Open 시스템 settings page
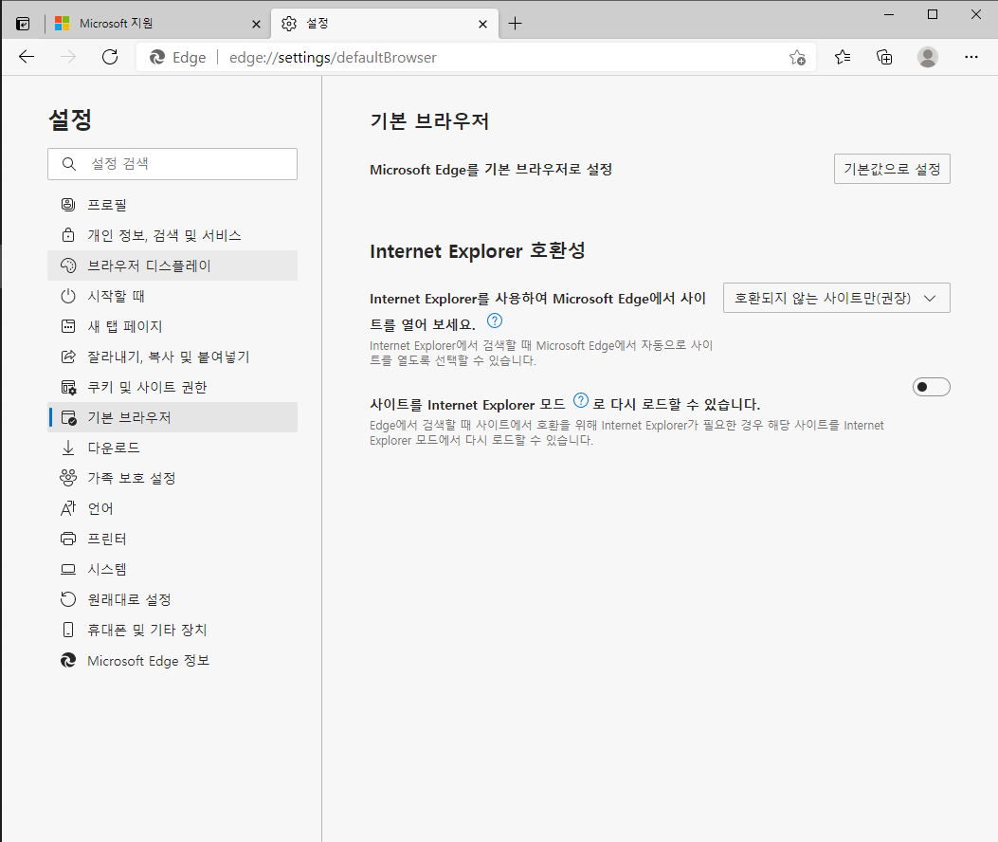Screen dimensions: 998x842 pyautogui.click(x=172, y=570)
